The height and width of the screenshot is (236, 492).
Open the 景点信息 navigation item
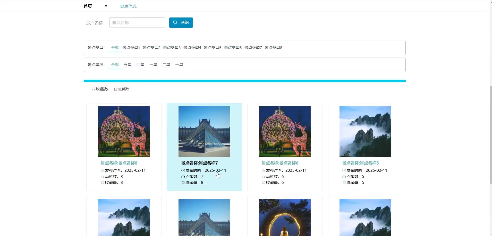[128, 6]
